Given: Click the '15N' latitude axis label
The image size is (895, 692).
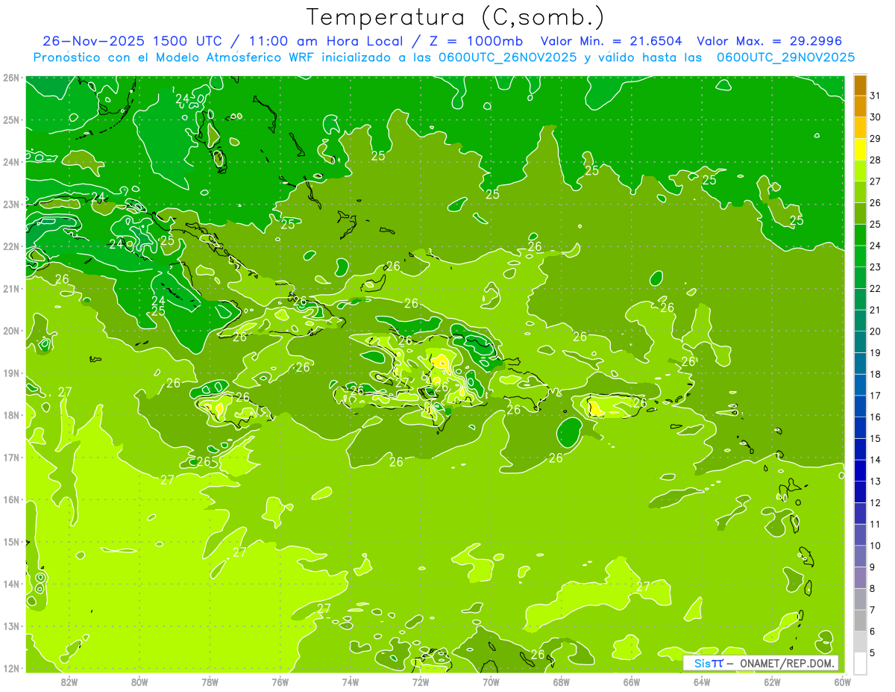Looking at the screenshot, I should [x=10, y=542].
